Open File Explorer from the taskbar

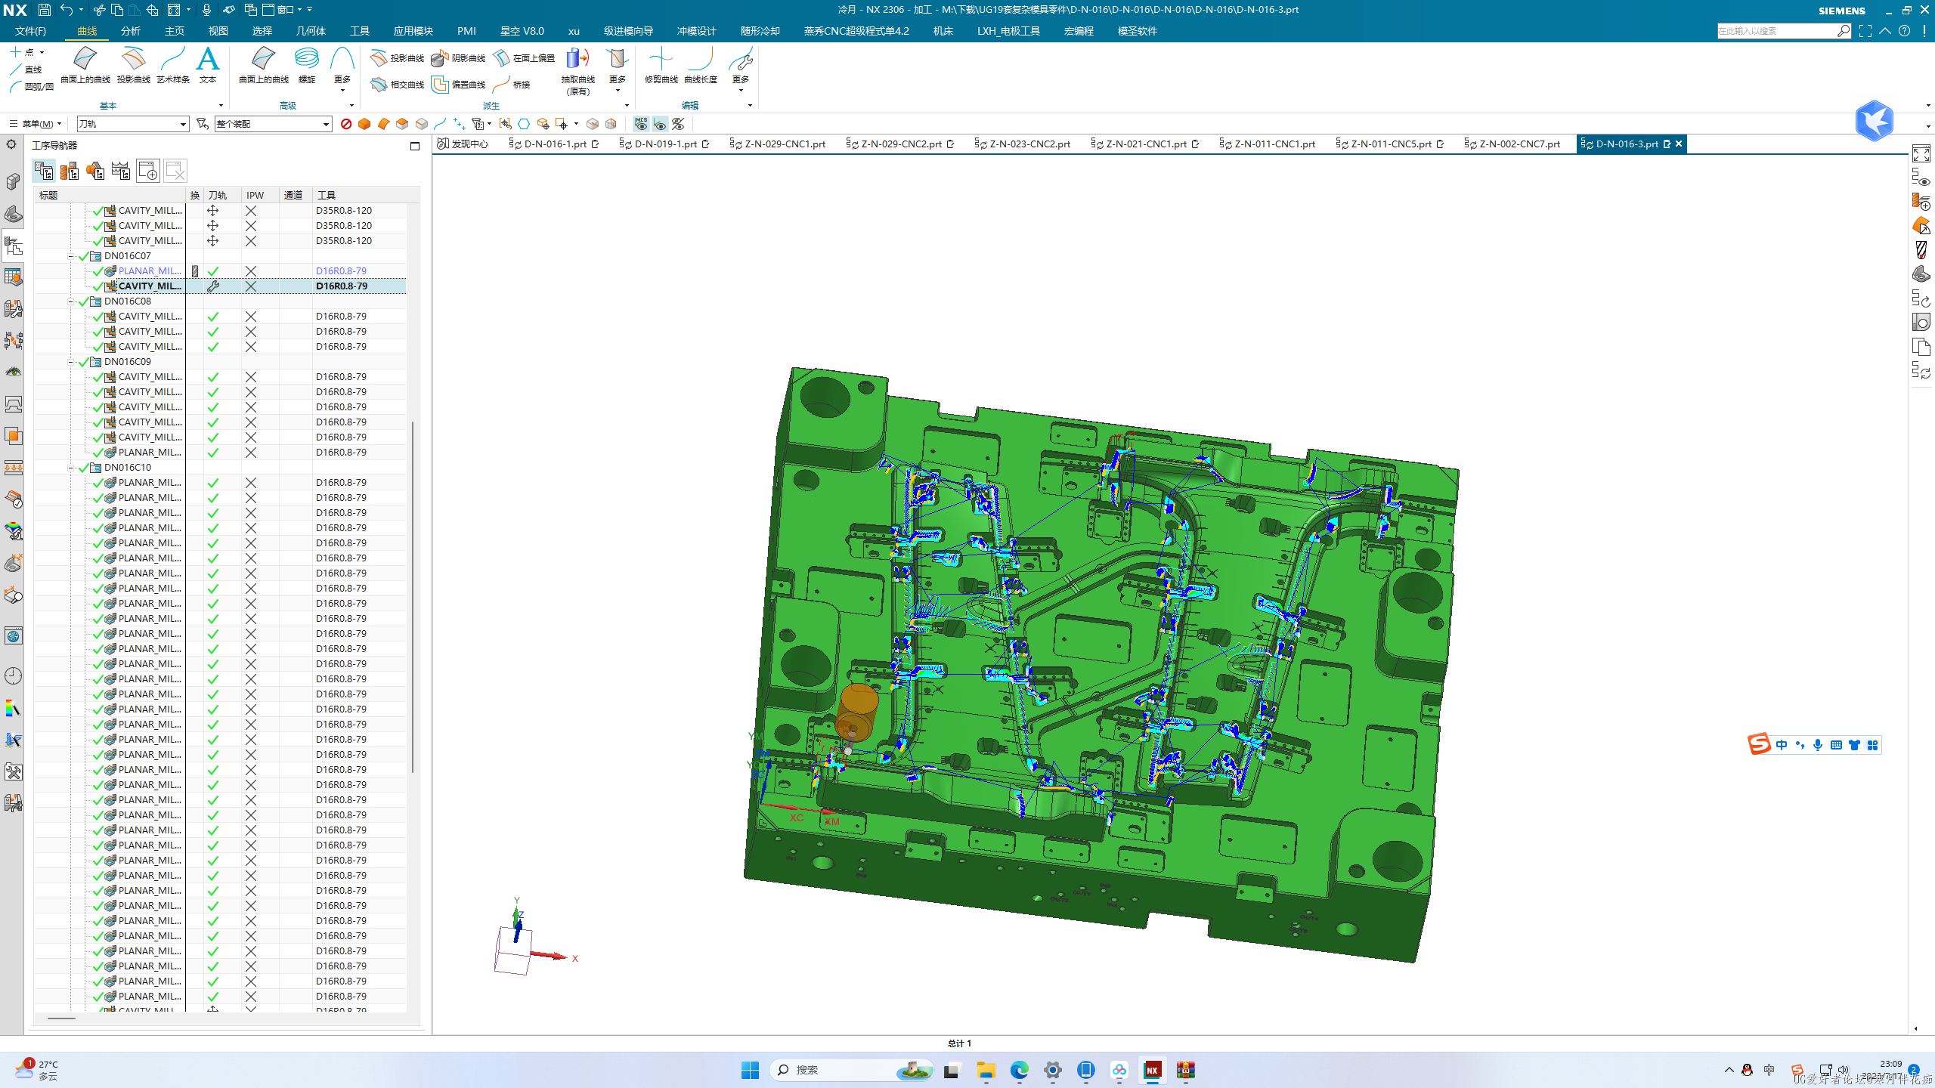(x=986, y=1070)
